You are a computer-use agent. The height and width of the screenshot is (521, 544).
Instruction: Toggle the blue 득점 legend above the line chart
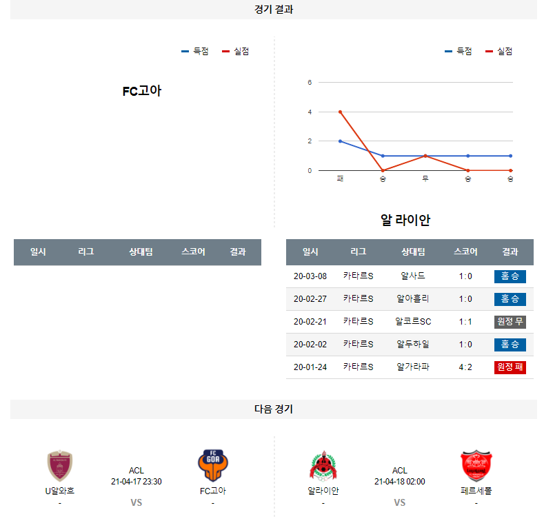(458, 51)
